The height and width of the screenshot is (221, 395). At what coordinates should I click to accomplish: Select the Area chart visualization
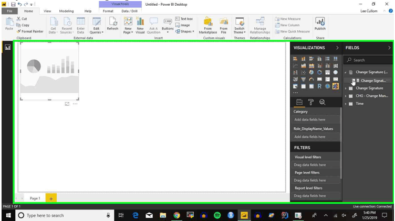[303, 65]
